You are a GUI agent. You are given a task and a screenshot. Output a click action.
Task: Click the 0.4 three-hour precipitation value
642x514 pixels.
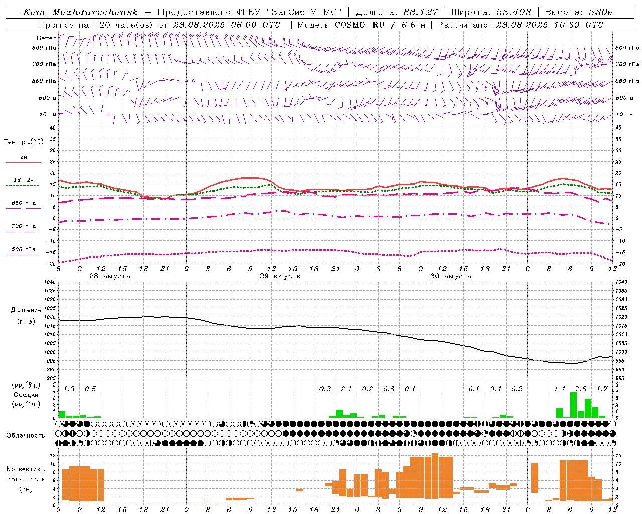coord(496,389)
